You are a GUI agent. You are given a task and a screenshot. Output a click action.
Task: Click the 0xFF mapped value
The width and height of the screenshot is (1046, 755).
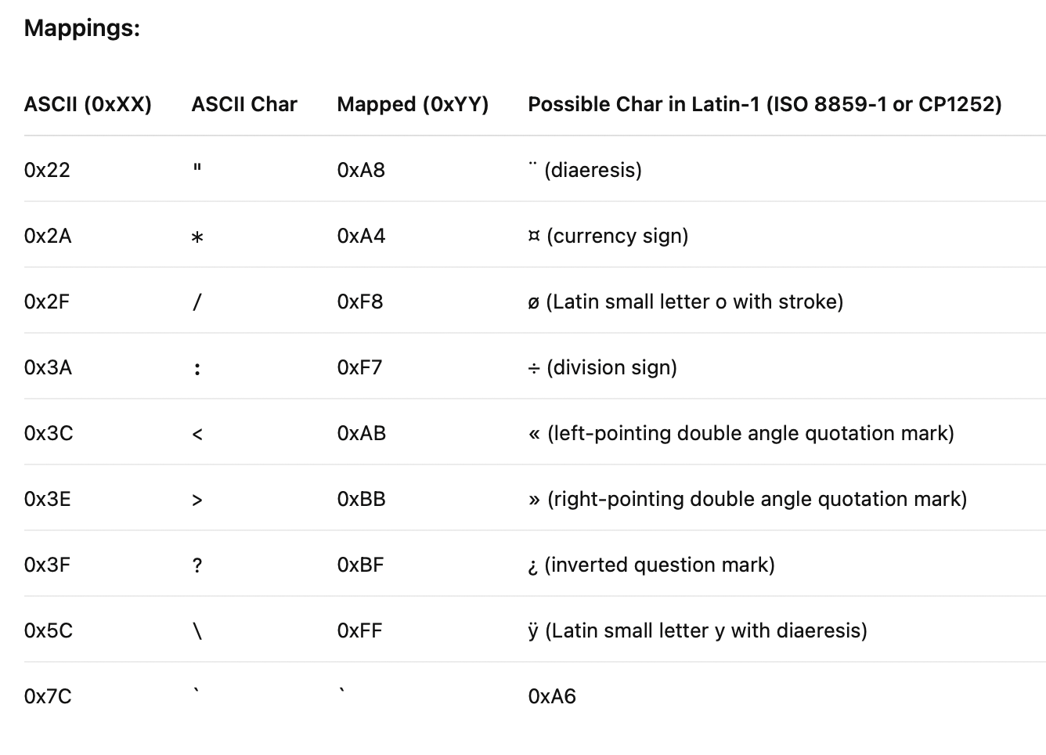[359, 630]
